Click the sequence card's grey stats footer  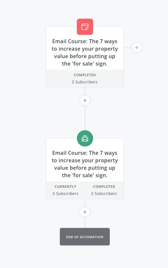(85, 190)
